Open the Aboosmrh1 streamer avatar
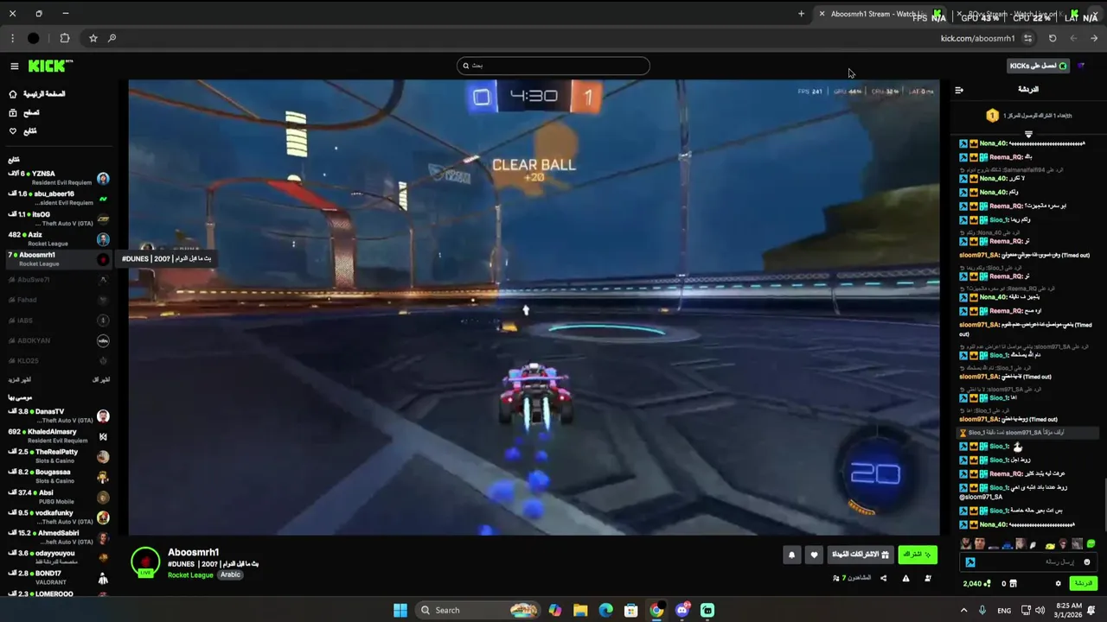 pos(145,562)
